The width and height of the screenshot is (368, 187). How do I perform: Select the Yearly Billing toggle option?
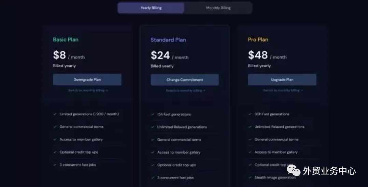[x=151, y=8]
